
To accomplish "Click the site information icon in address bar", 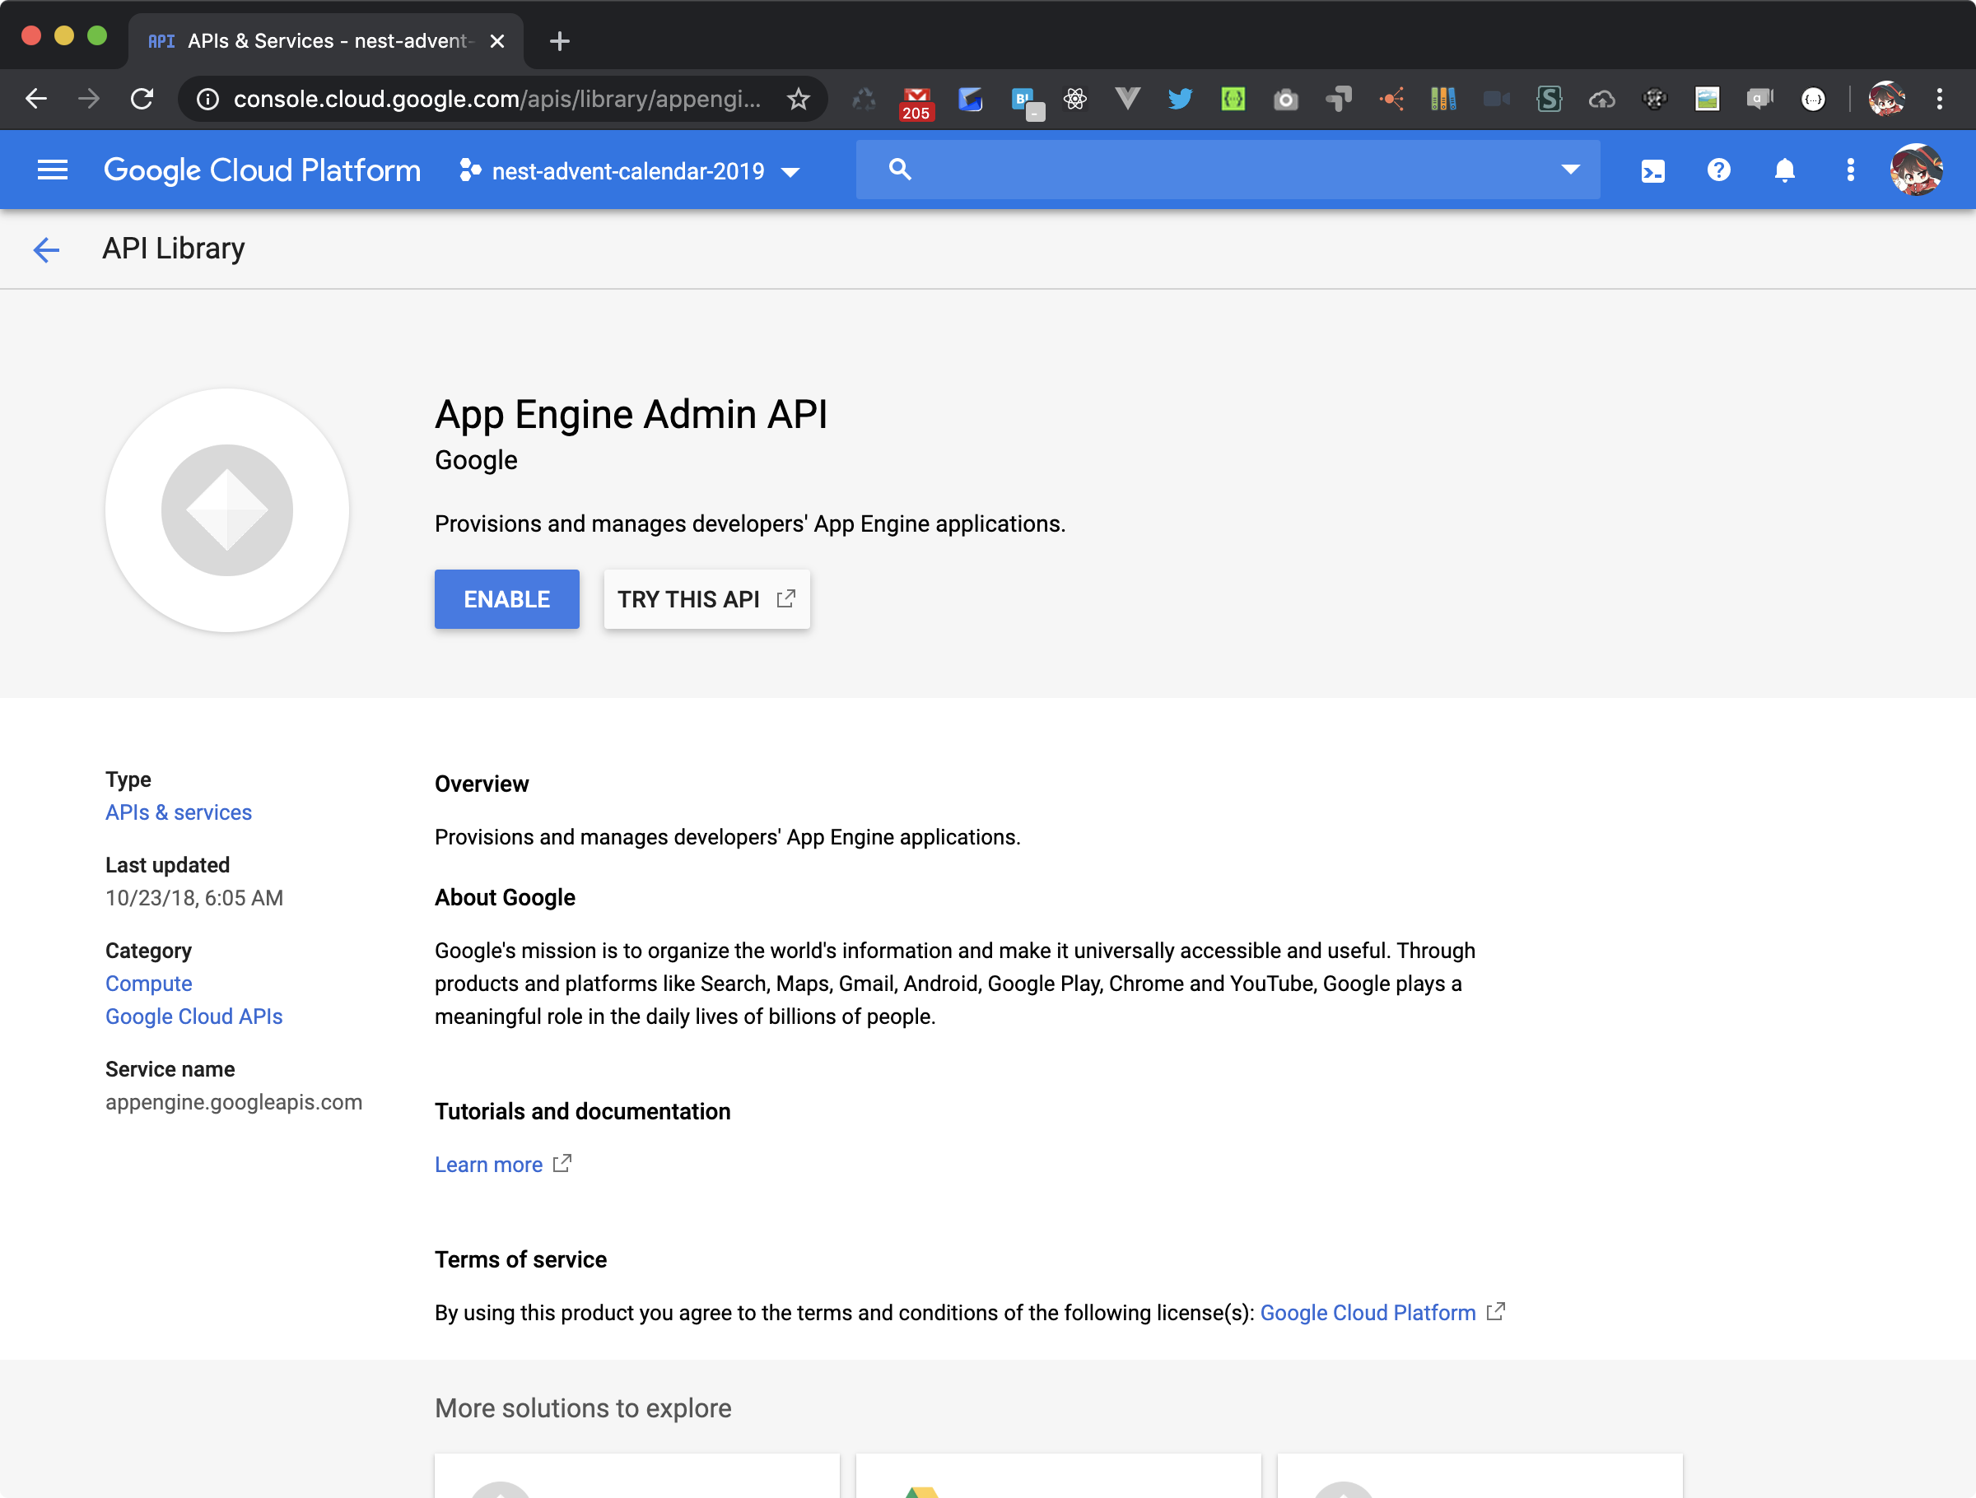I will click(x=207, y=99).
